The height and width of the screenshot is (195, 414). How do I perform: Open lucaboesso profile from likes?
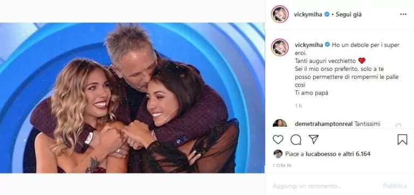[320, 154]
